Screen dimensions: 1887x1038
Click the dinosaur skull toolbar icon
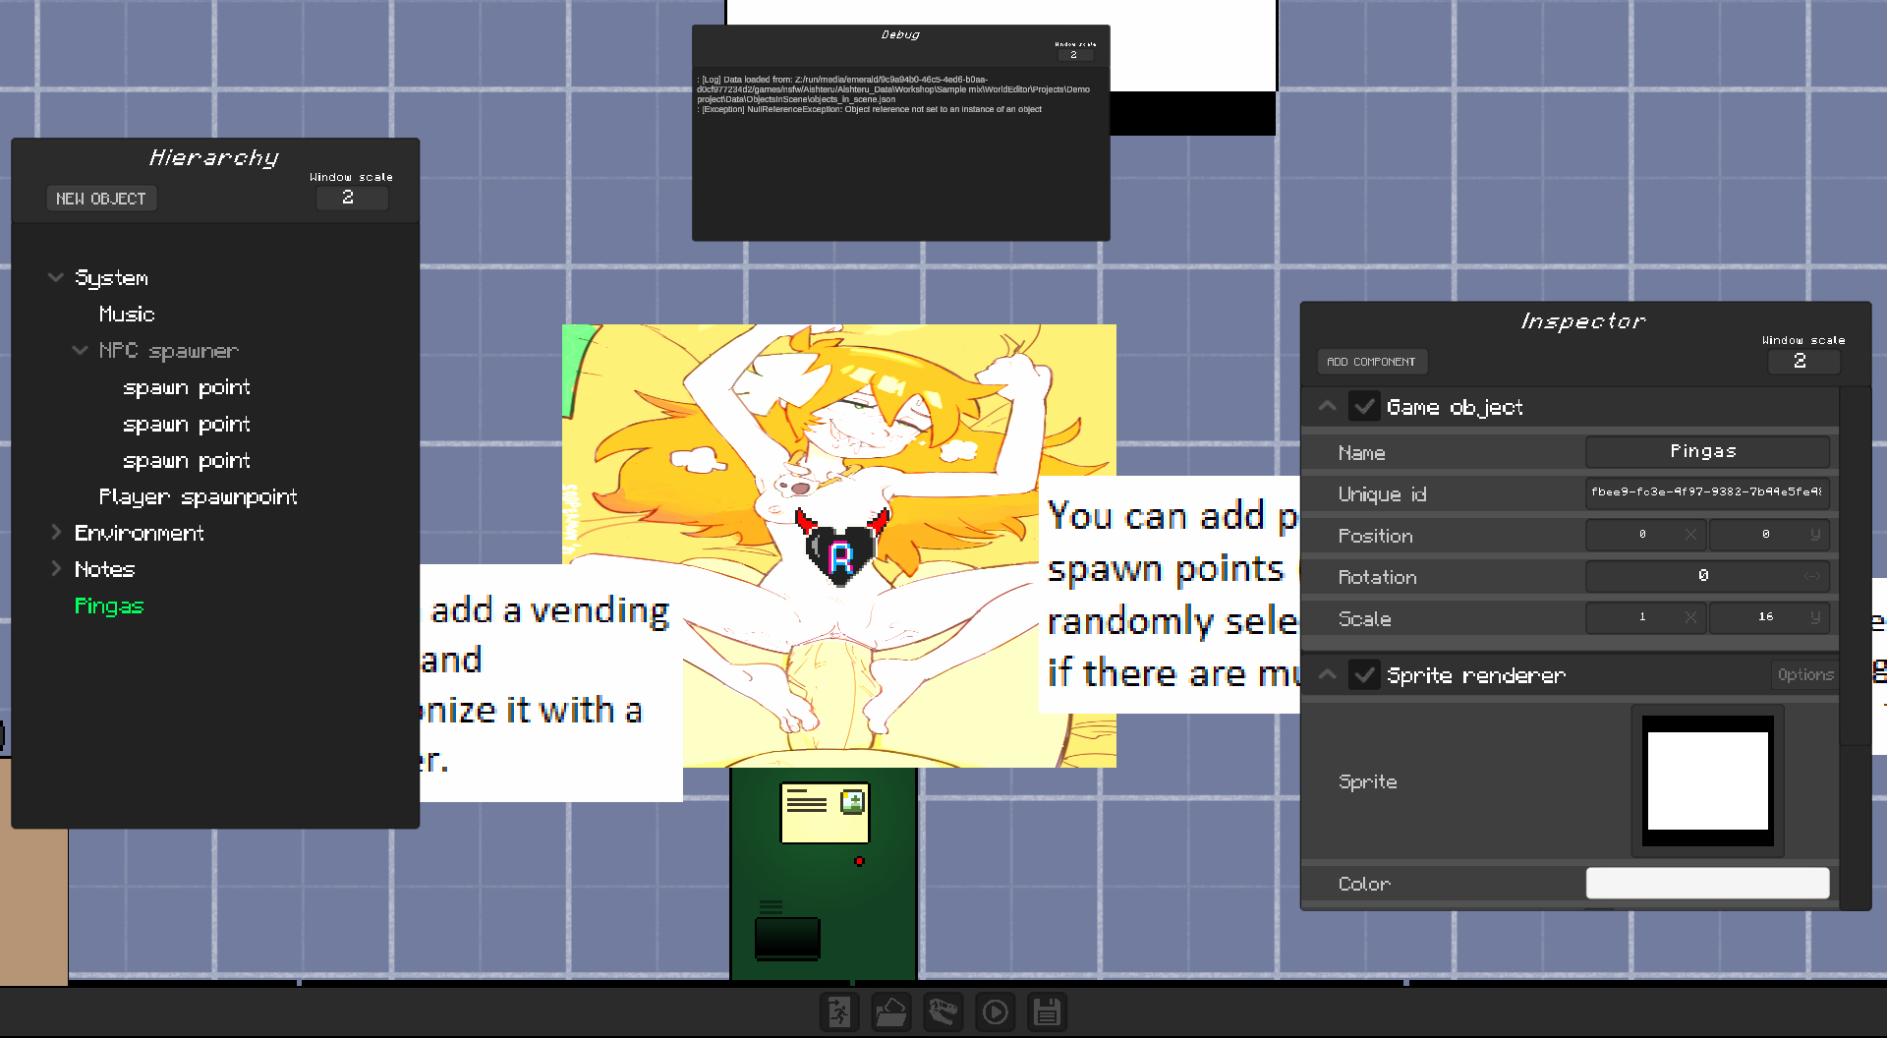(943, 1011)
